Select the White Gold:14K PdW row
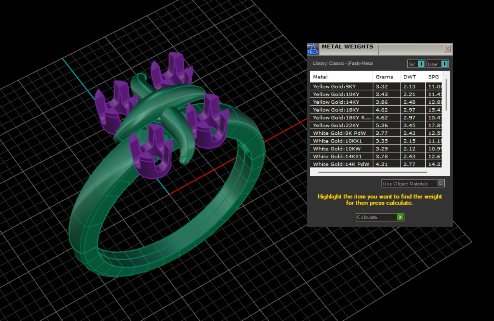 coord(376,164)
